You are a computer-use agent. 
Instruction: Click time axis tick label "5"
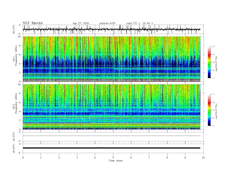click(x=113, y=158)
